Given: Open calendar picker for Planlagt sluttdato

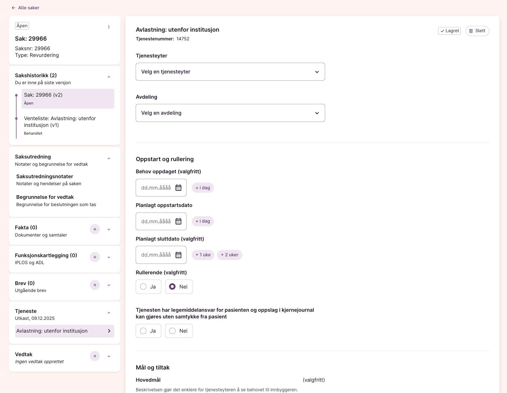Looking at the screenshot, I should click(178, 255).
